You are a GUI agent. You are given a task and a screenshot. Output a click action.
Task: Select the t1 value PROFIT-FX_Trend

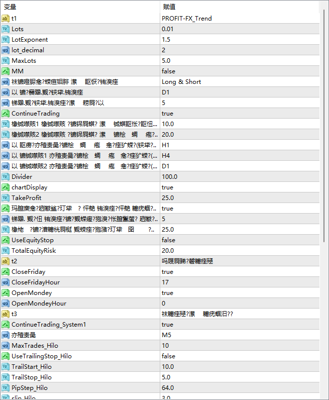pos(187,19)
